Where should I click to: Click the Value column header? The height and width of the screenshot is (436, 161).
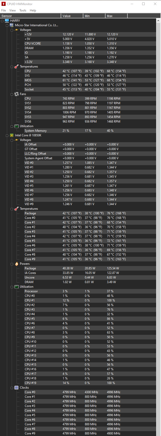tap(72, 16)
